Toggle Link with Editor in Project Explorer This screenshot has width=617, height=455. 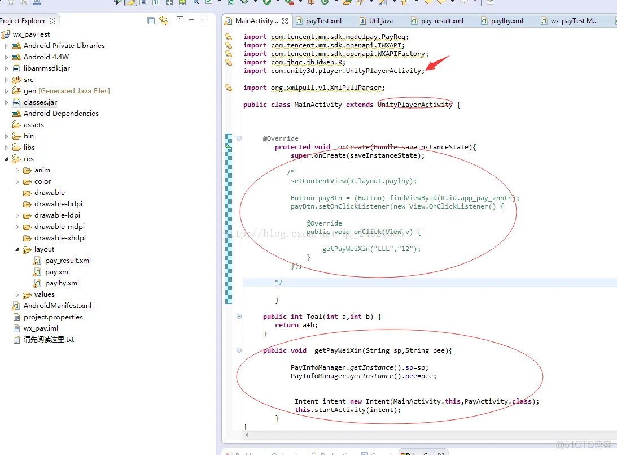164,20
